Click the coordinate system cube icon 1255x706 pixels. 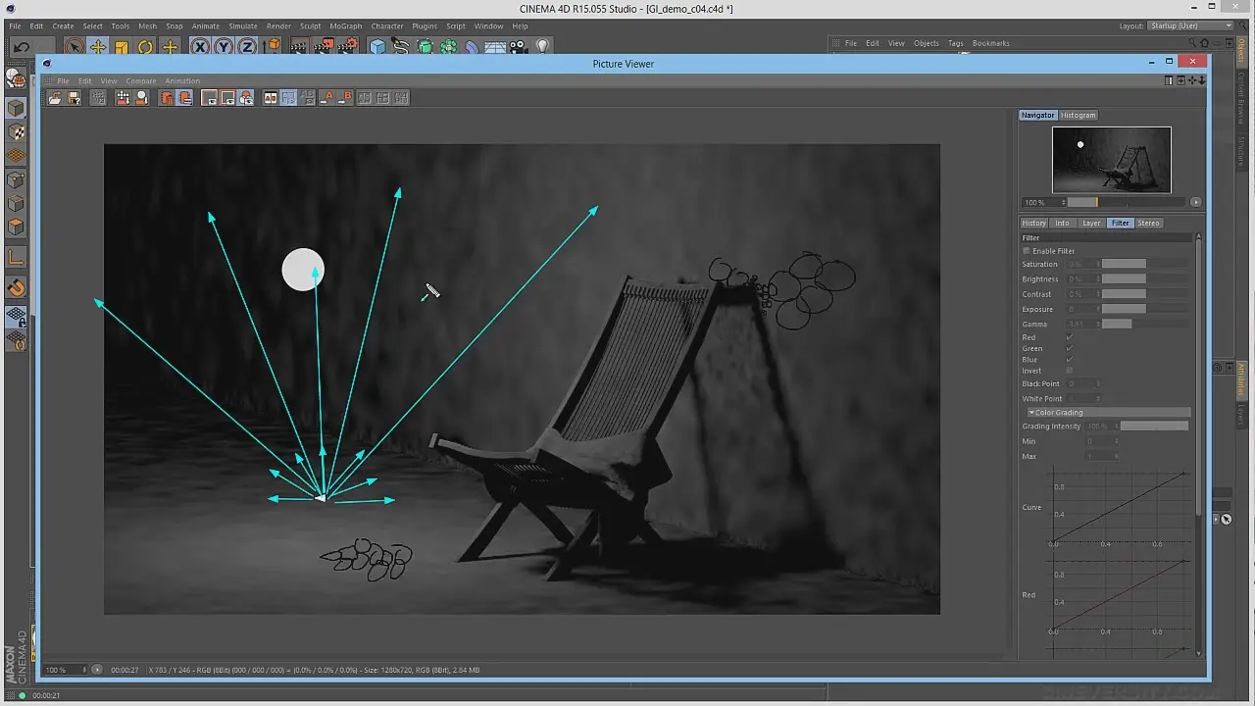coord(273,47)
